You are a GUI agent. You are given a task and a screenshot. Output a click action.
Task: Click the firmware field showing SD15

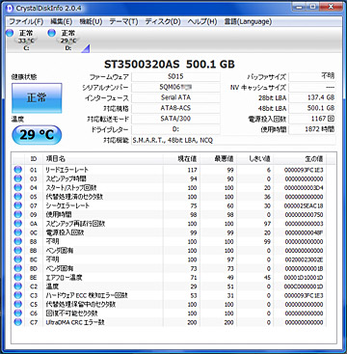(x=175, y=77)
